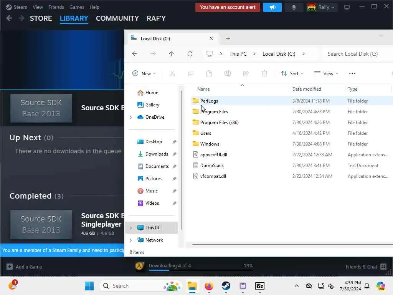Select Gallery in Explorer navigation pane

(151, 105)
